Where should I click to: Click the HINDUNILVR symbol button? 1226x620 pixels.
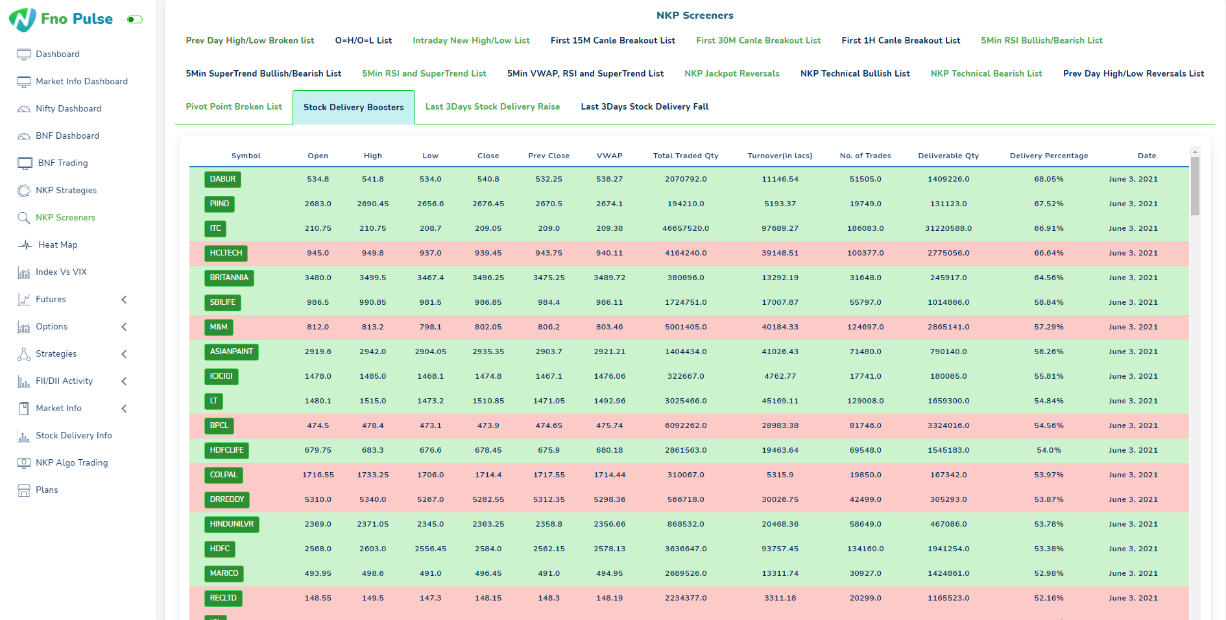[x=232, y=524]
